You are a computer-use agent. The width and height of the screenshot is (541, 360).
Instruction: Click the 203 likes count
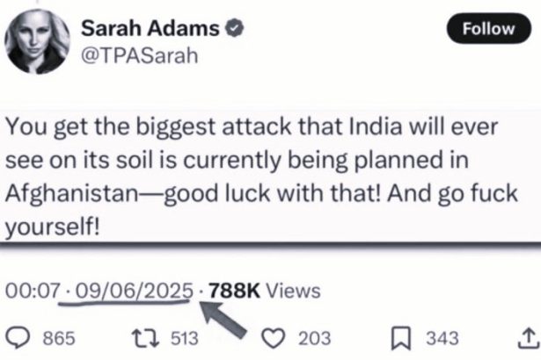point(314,338)
